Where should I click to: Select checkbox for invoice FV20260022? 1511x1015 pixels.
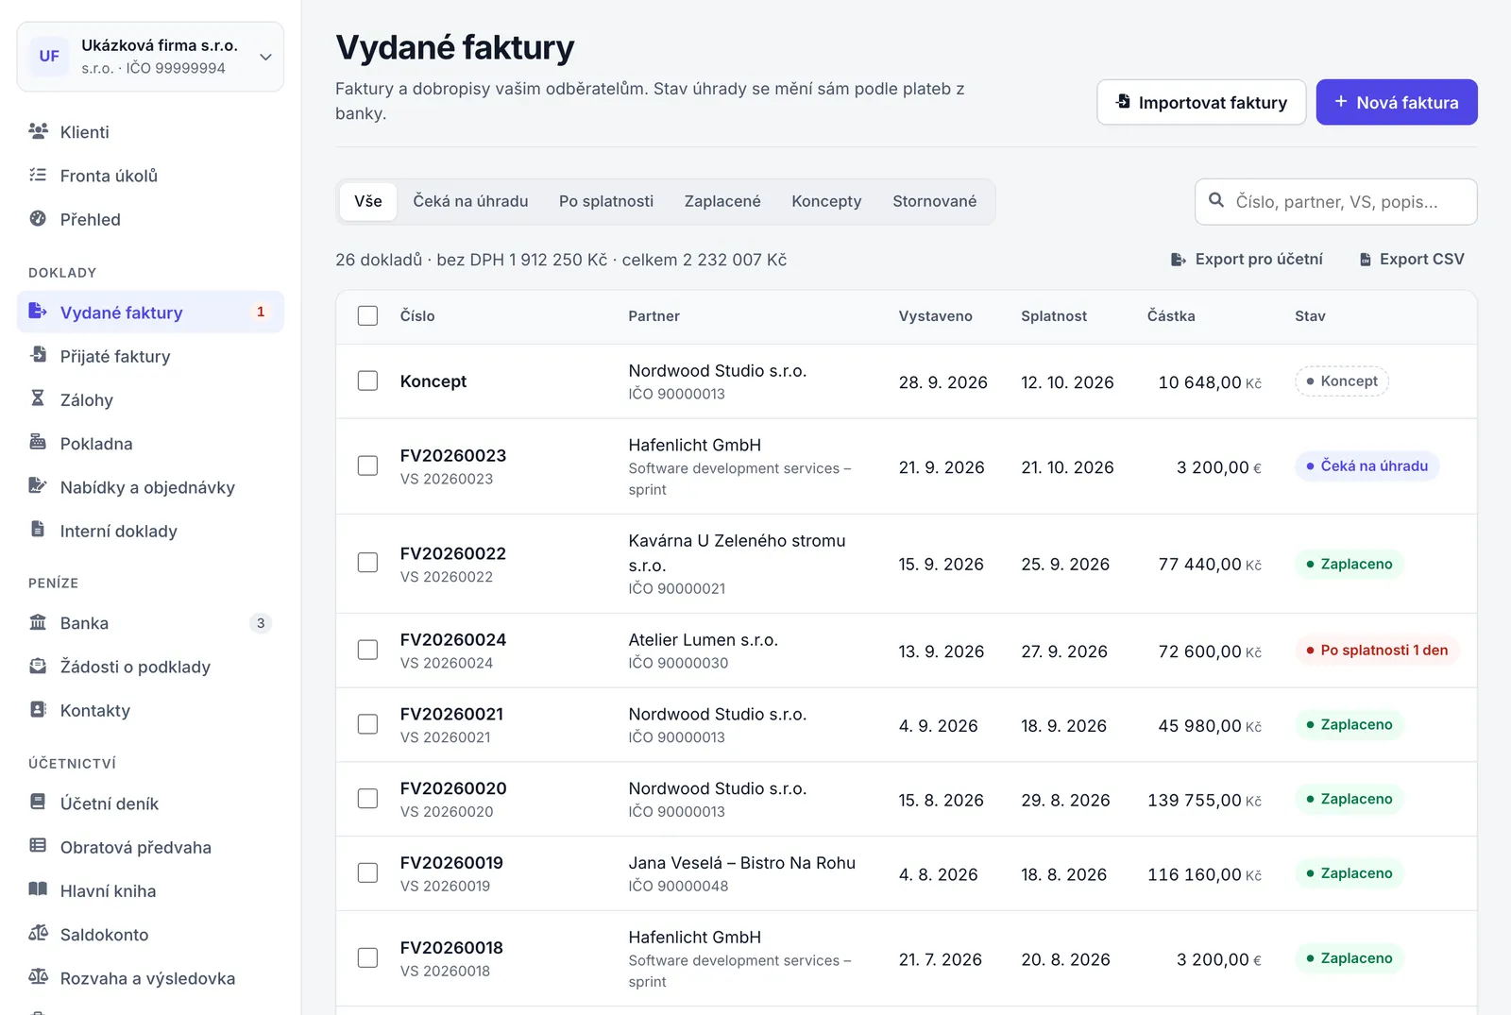coord(367,563)
